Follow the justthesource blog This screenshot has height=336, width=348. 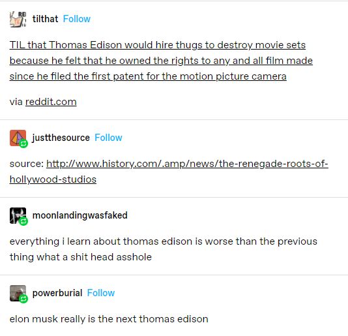coord(108,138)
